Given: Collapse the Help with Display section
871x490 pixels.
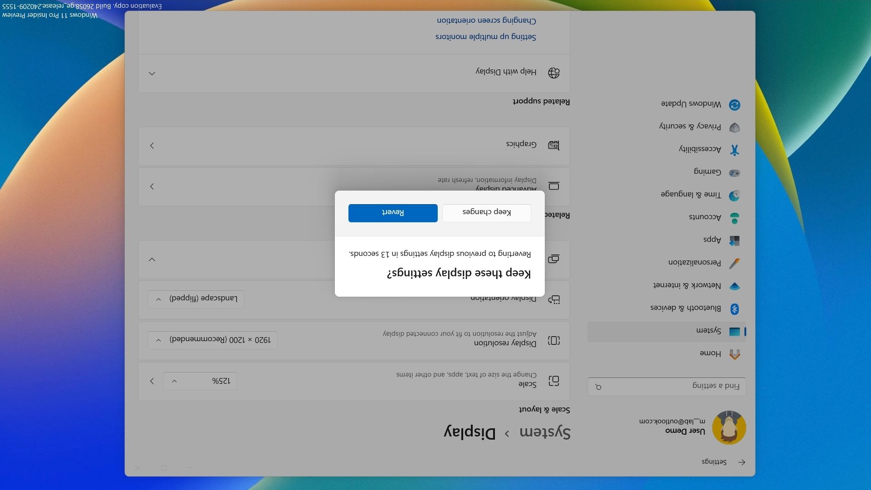Looking at the screenshot, I should point(152,73).
